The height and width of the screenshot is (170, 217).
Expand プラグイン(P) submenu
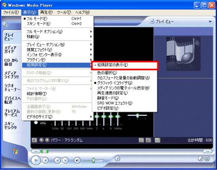pyautogui.click(x=57, y=60)
